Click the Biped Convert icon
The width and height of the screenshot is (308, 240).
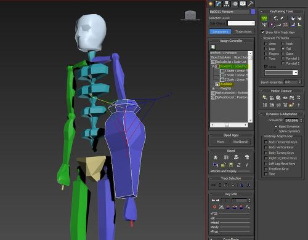239,165
